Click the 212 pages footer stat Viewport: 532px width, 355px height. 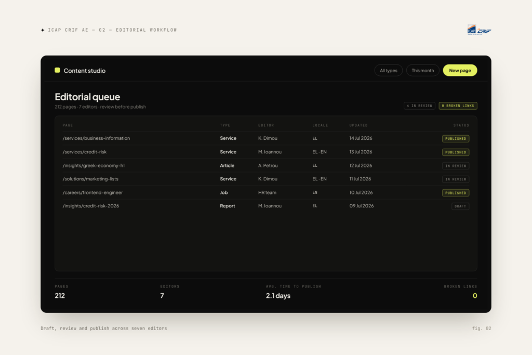[61, 292]
